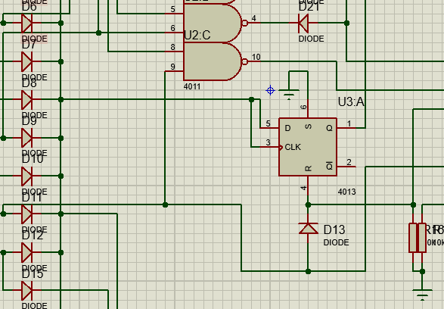Select the D9 diode symbol

[27, 138]
